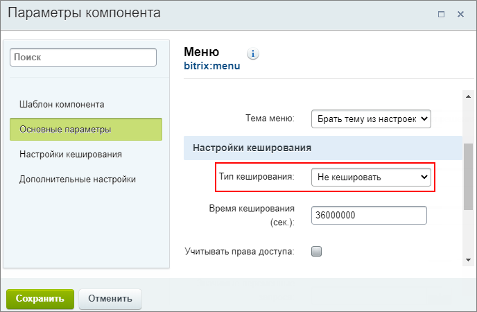Close the Параметры компонента dialog

tap(460, 15)
